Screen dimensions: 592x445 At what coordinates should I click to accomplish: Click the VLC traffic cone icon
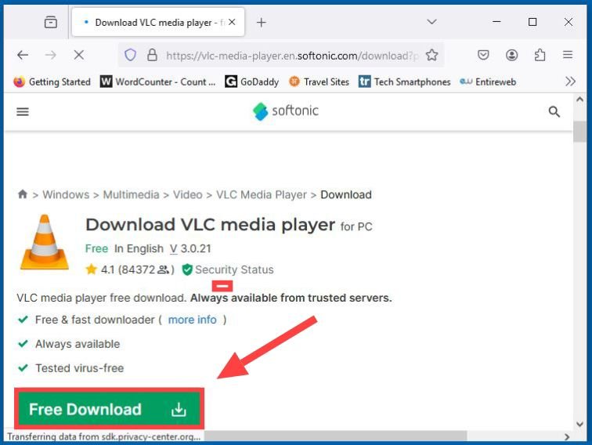(45, 242)
